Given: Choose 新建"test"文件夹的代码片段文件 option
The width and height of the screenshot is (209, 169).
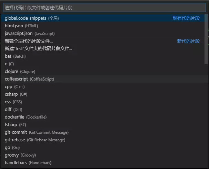Looking at the screenshot, I should [39, 49].
